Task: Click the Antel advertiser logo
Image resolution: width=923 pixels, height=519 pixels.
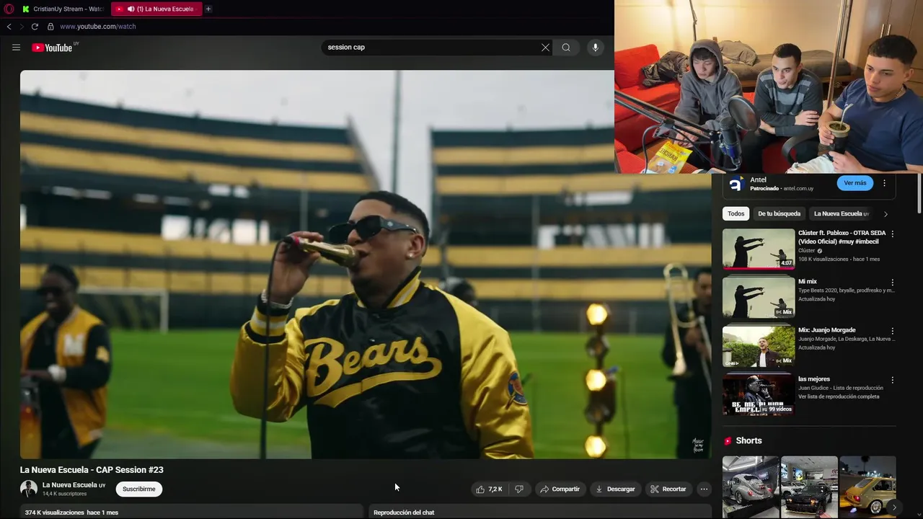Action: coord(736,184)
